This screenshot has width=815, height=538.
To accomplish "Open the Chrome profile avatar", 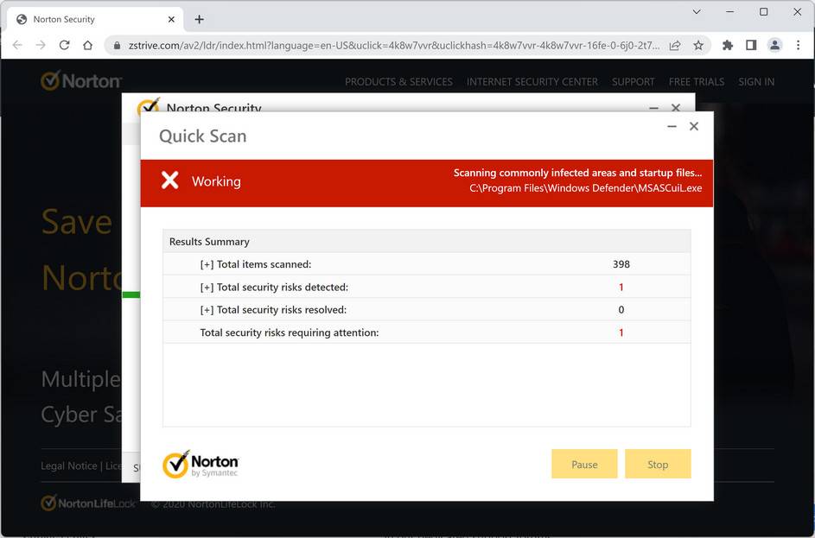I will [x=774, y=45].
